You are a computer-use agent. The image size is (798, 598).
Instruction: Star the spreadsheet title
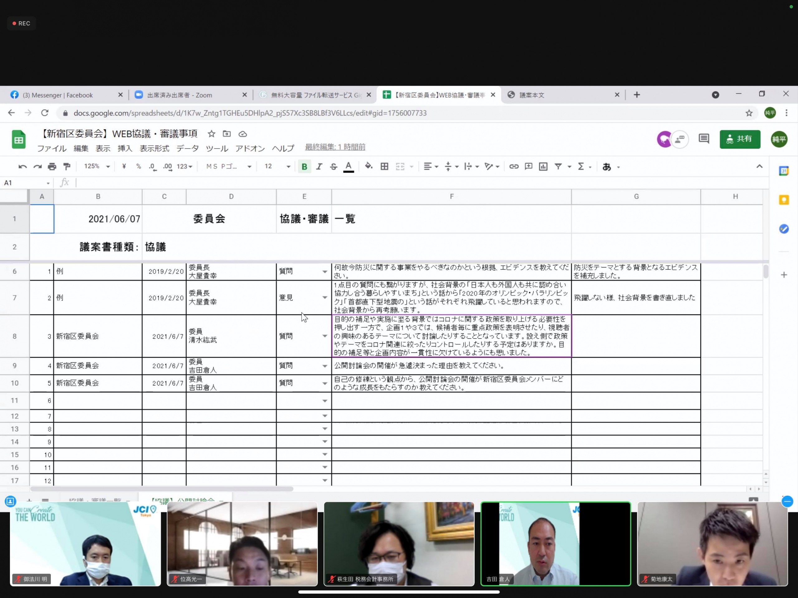point(211,134)
